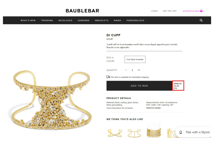Increase quantity with the up chevron
The image size is (217, 146).
click(139, 70)
